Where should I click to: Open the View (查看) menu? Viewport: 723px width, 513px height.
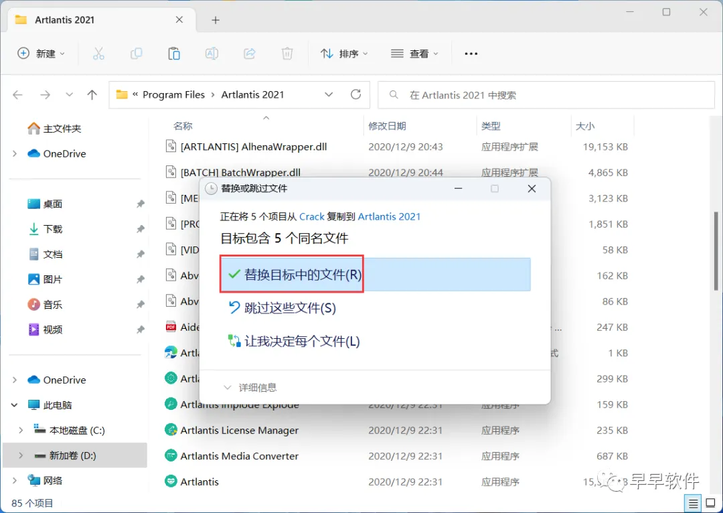tap(414, 54)
